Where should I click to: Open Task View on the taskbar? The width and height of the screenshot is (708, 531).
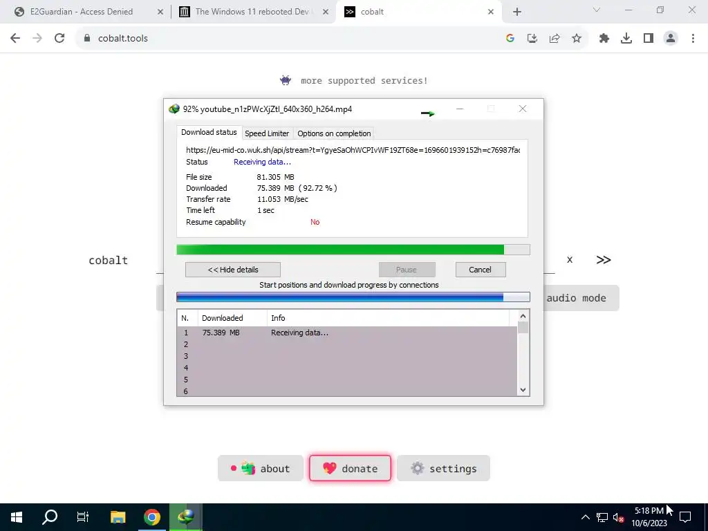click(x=83, y=517)
